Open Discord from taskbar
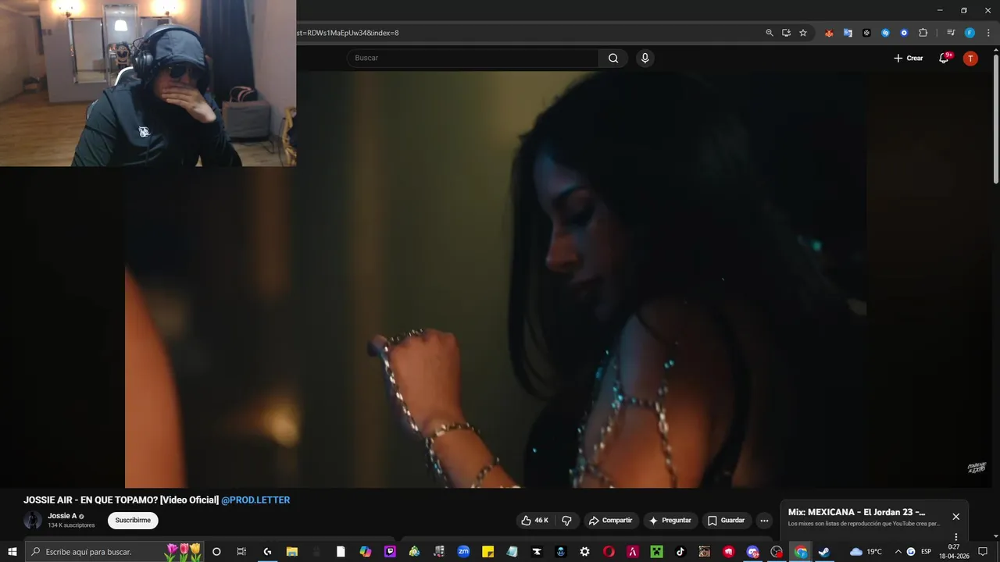Image resolution: width=1000 pixels, height=562 pixels. pyautogui.click(x=752, y=552)
